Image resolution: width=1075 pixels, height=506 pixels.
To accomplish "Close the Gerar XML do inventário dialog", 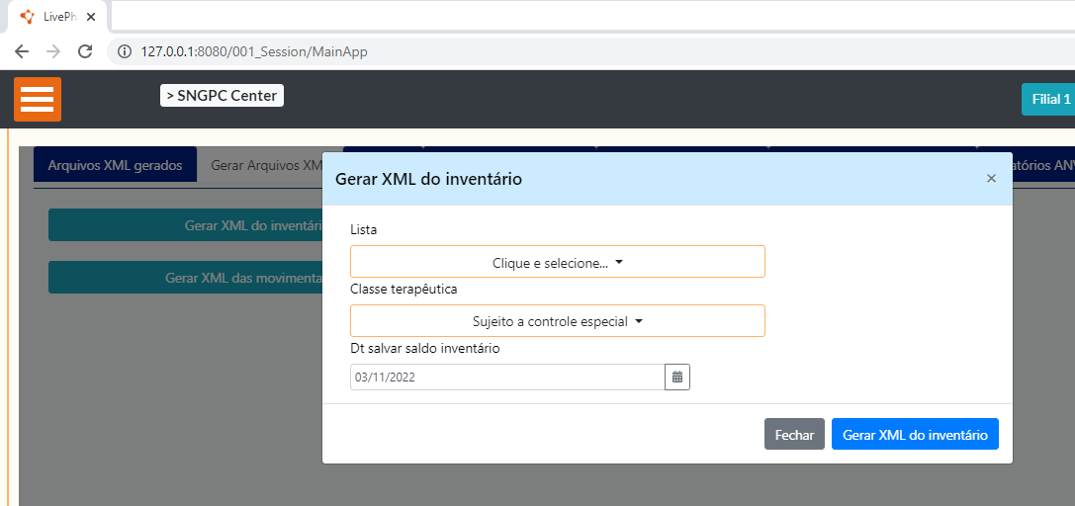I will click(991, 179).
